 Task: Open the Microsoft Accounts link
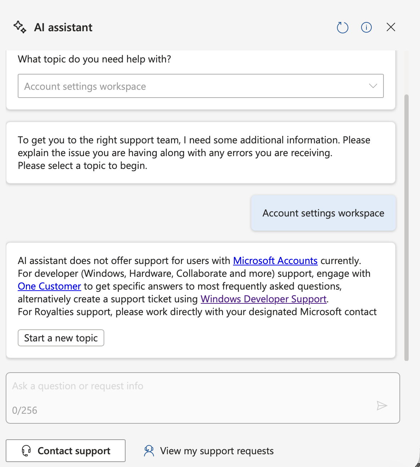(275, 261)
